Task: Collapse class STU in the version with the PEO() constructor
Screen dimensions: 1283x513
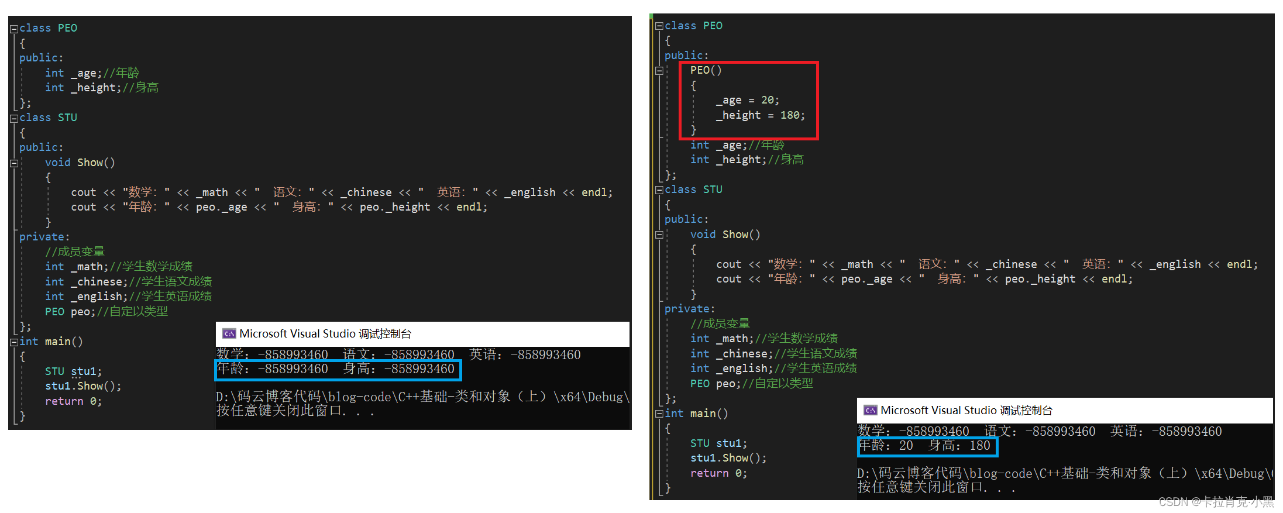Action: (659, 190)
